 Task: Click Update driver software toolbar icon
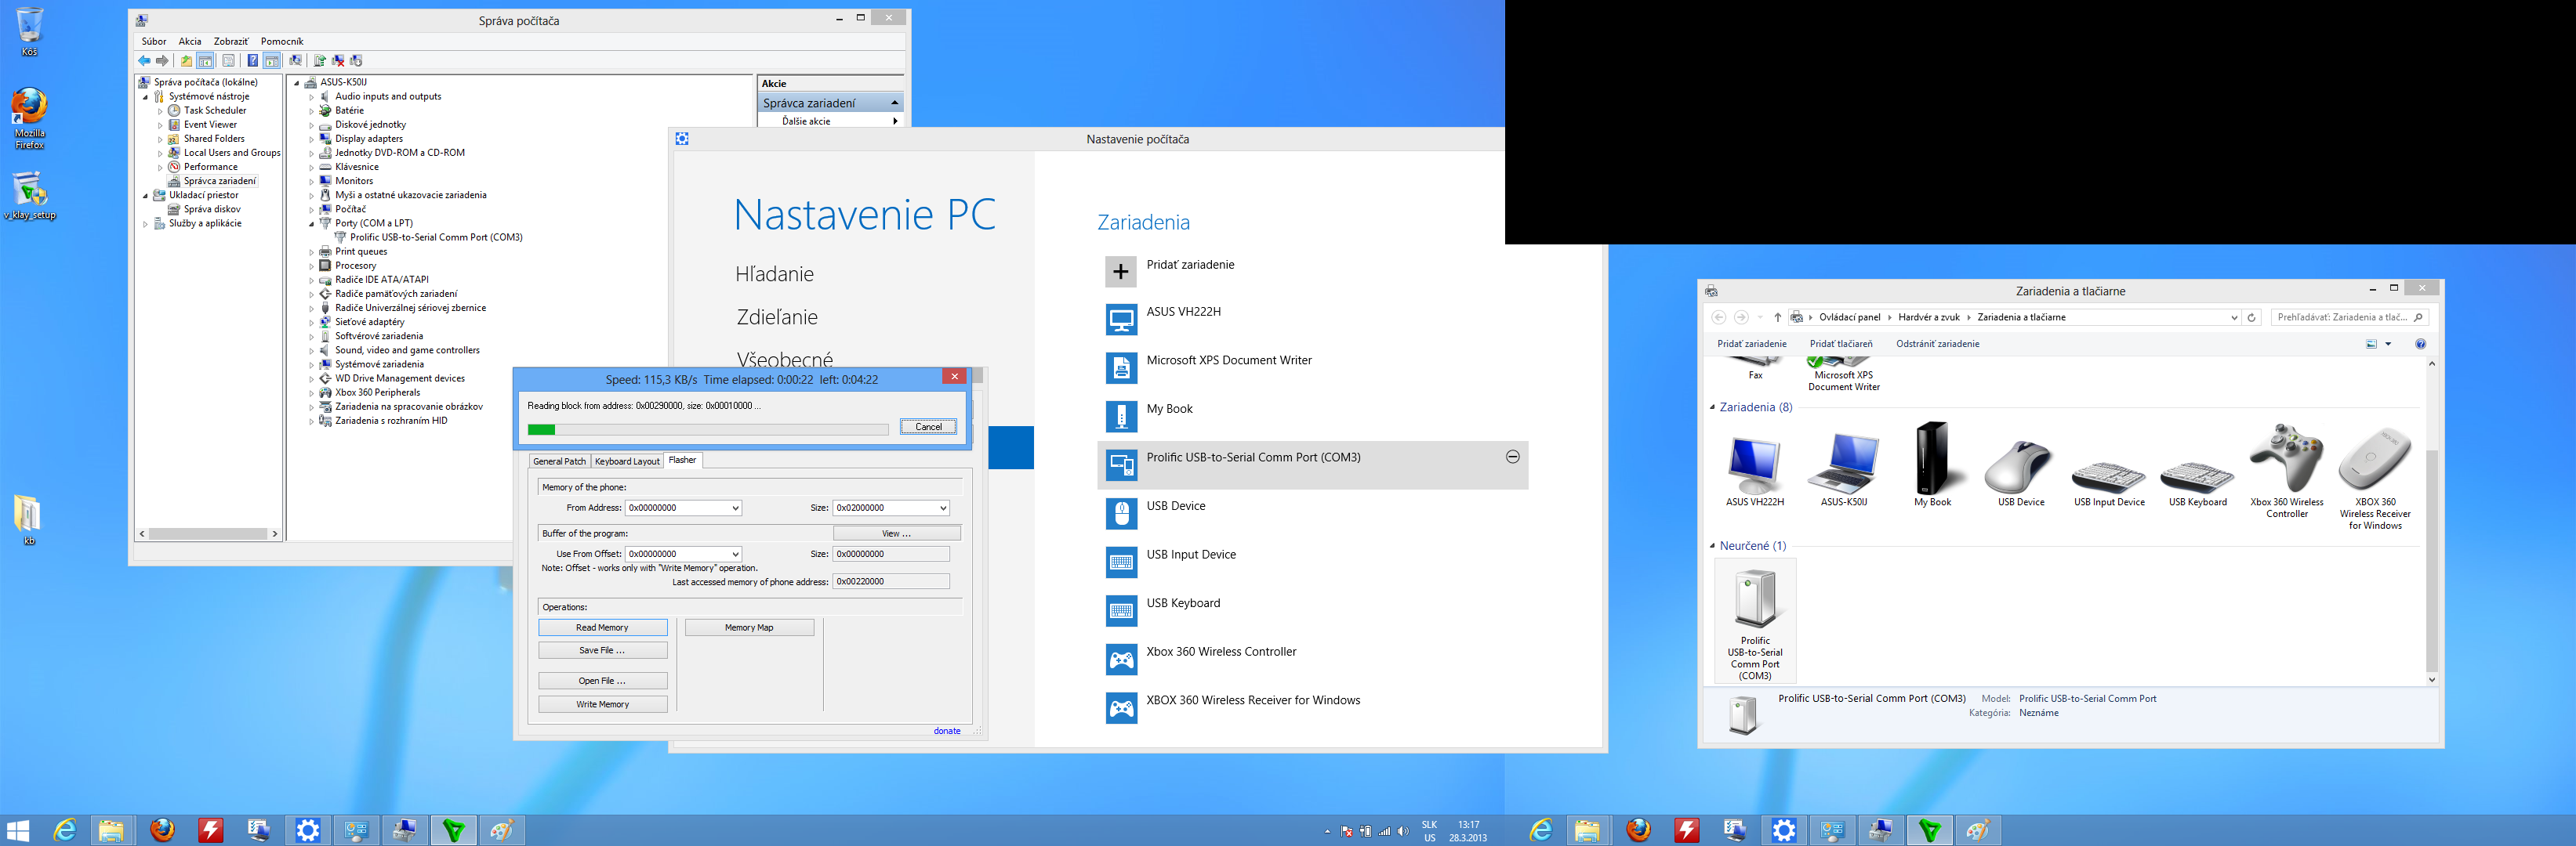[320, 61]
